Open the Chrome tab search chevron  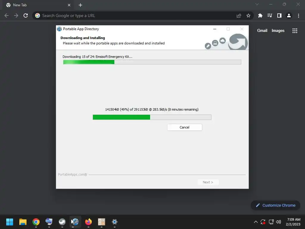257,4
